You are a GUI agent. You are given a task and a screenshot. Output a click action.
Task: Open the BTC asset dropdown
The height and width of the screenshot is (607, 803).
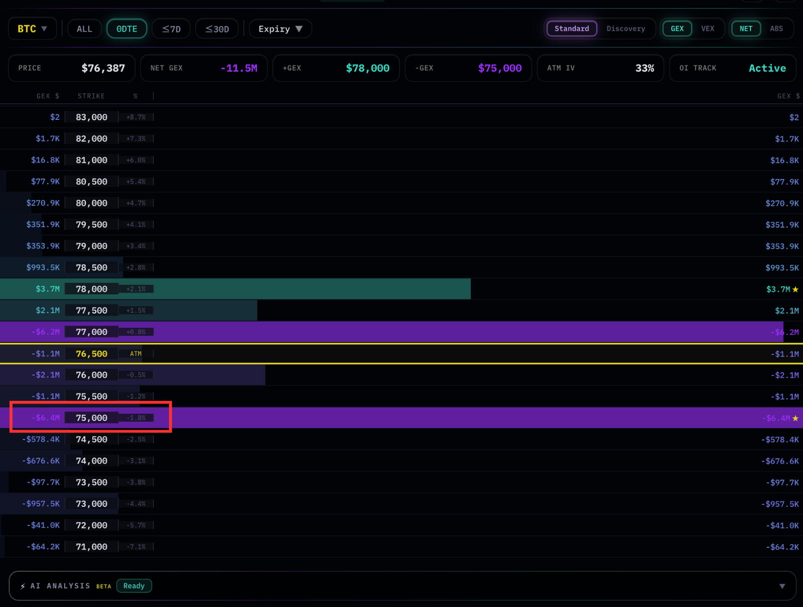pyautogui.click(x=32, y=29)
